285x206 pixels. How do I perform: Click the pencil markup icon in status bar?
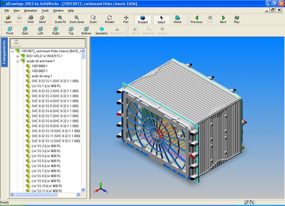[x=247, y=202]
